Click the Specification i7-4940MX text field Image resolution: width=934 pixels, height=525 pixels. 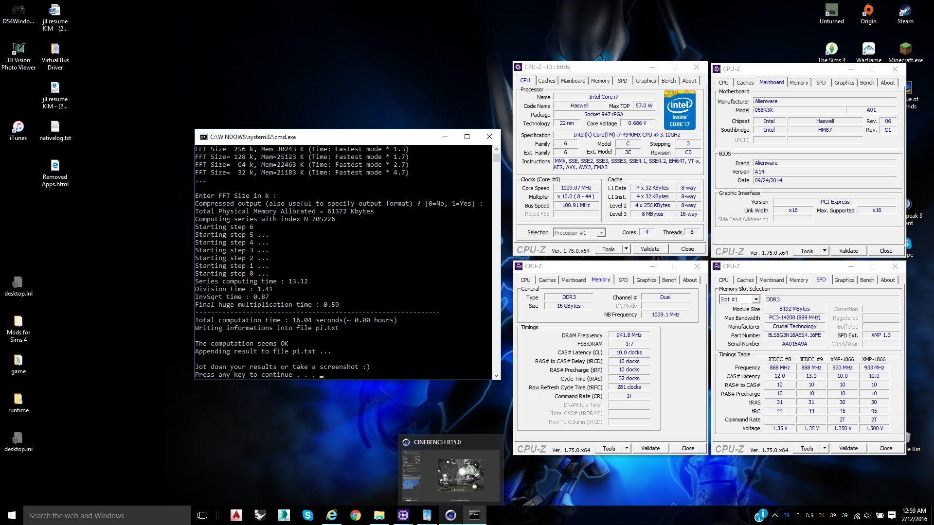[x=627, y=135]
